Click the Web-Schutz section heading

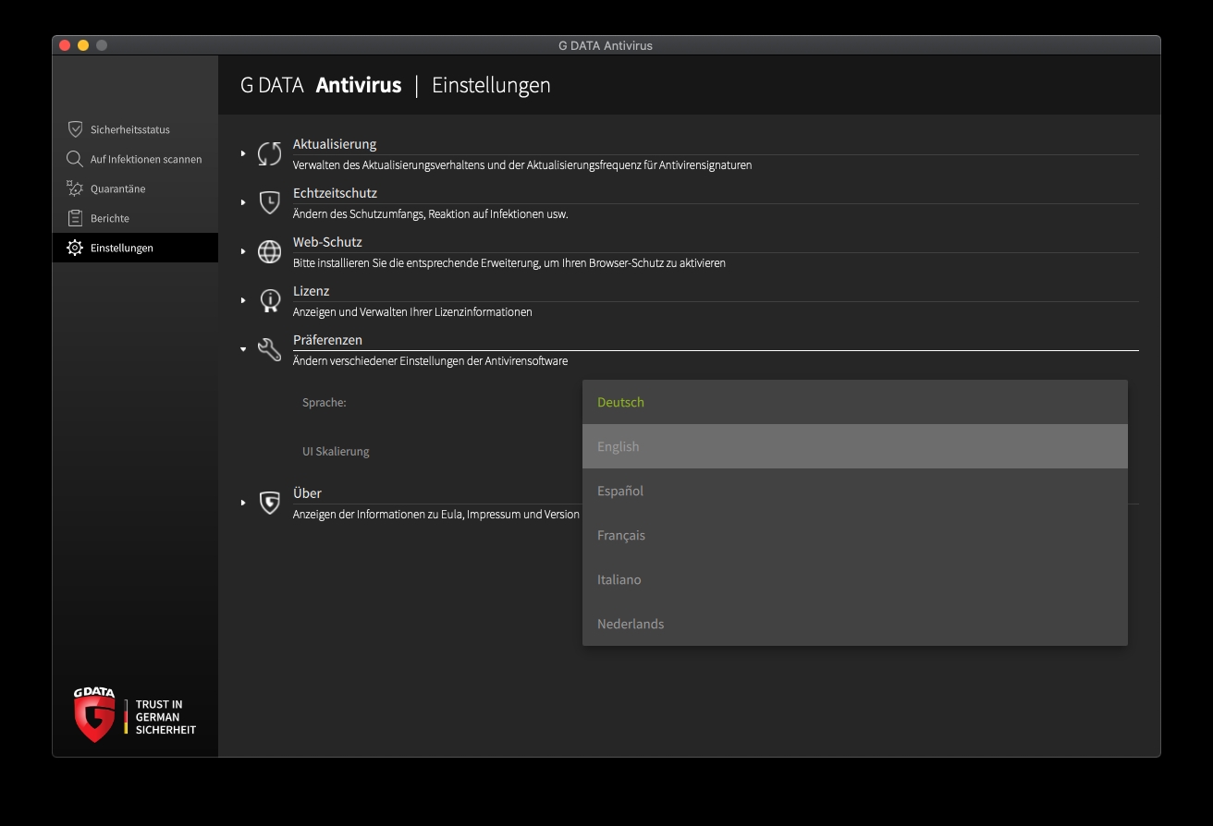click(x=327, y=242)
